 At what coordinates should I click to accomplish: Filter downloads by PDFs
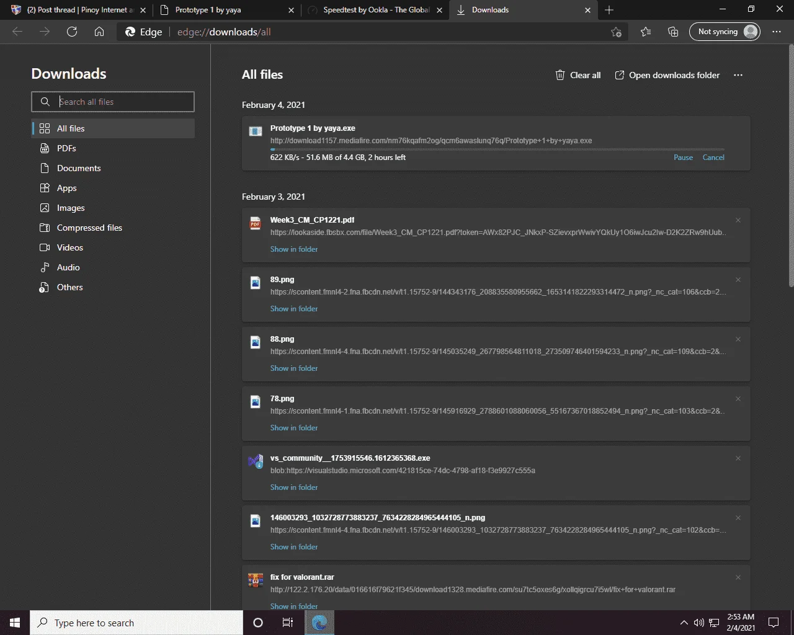coord(113,148)
